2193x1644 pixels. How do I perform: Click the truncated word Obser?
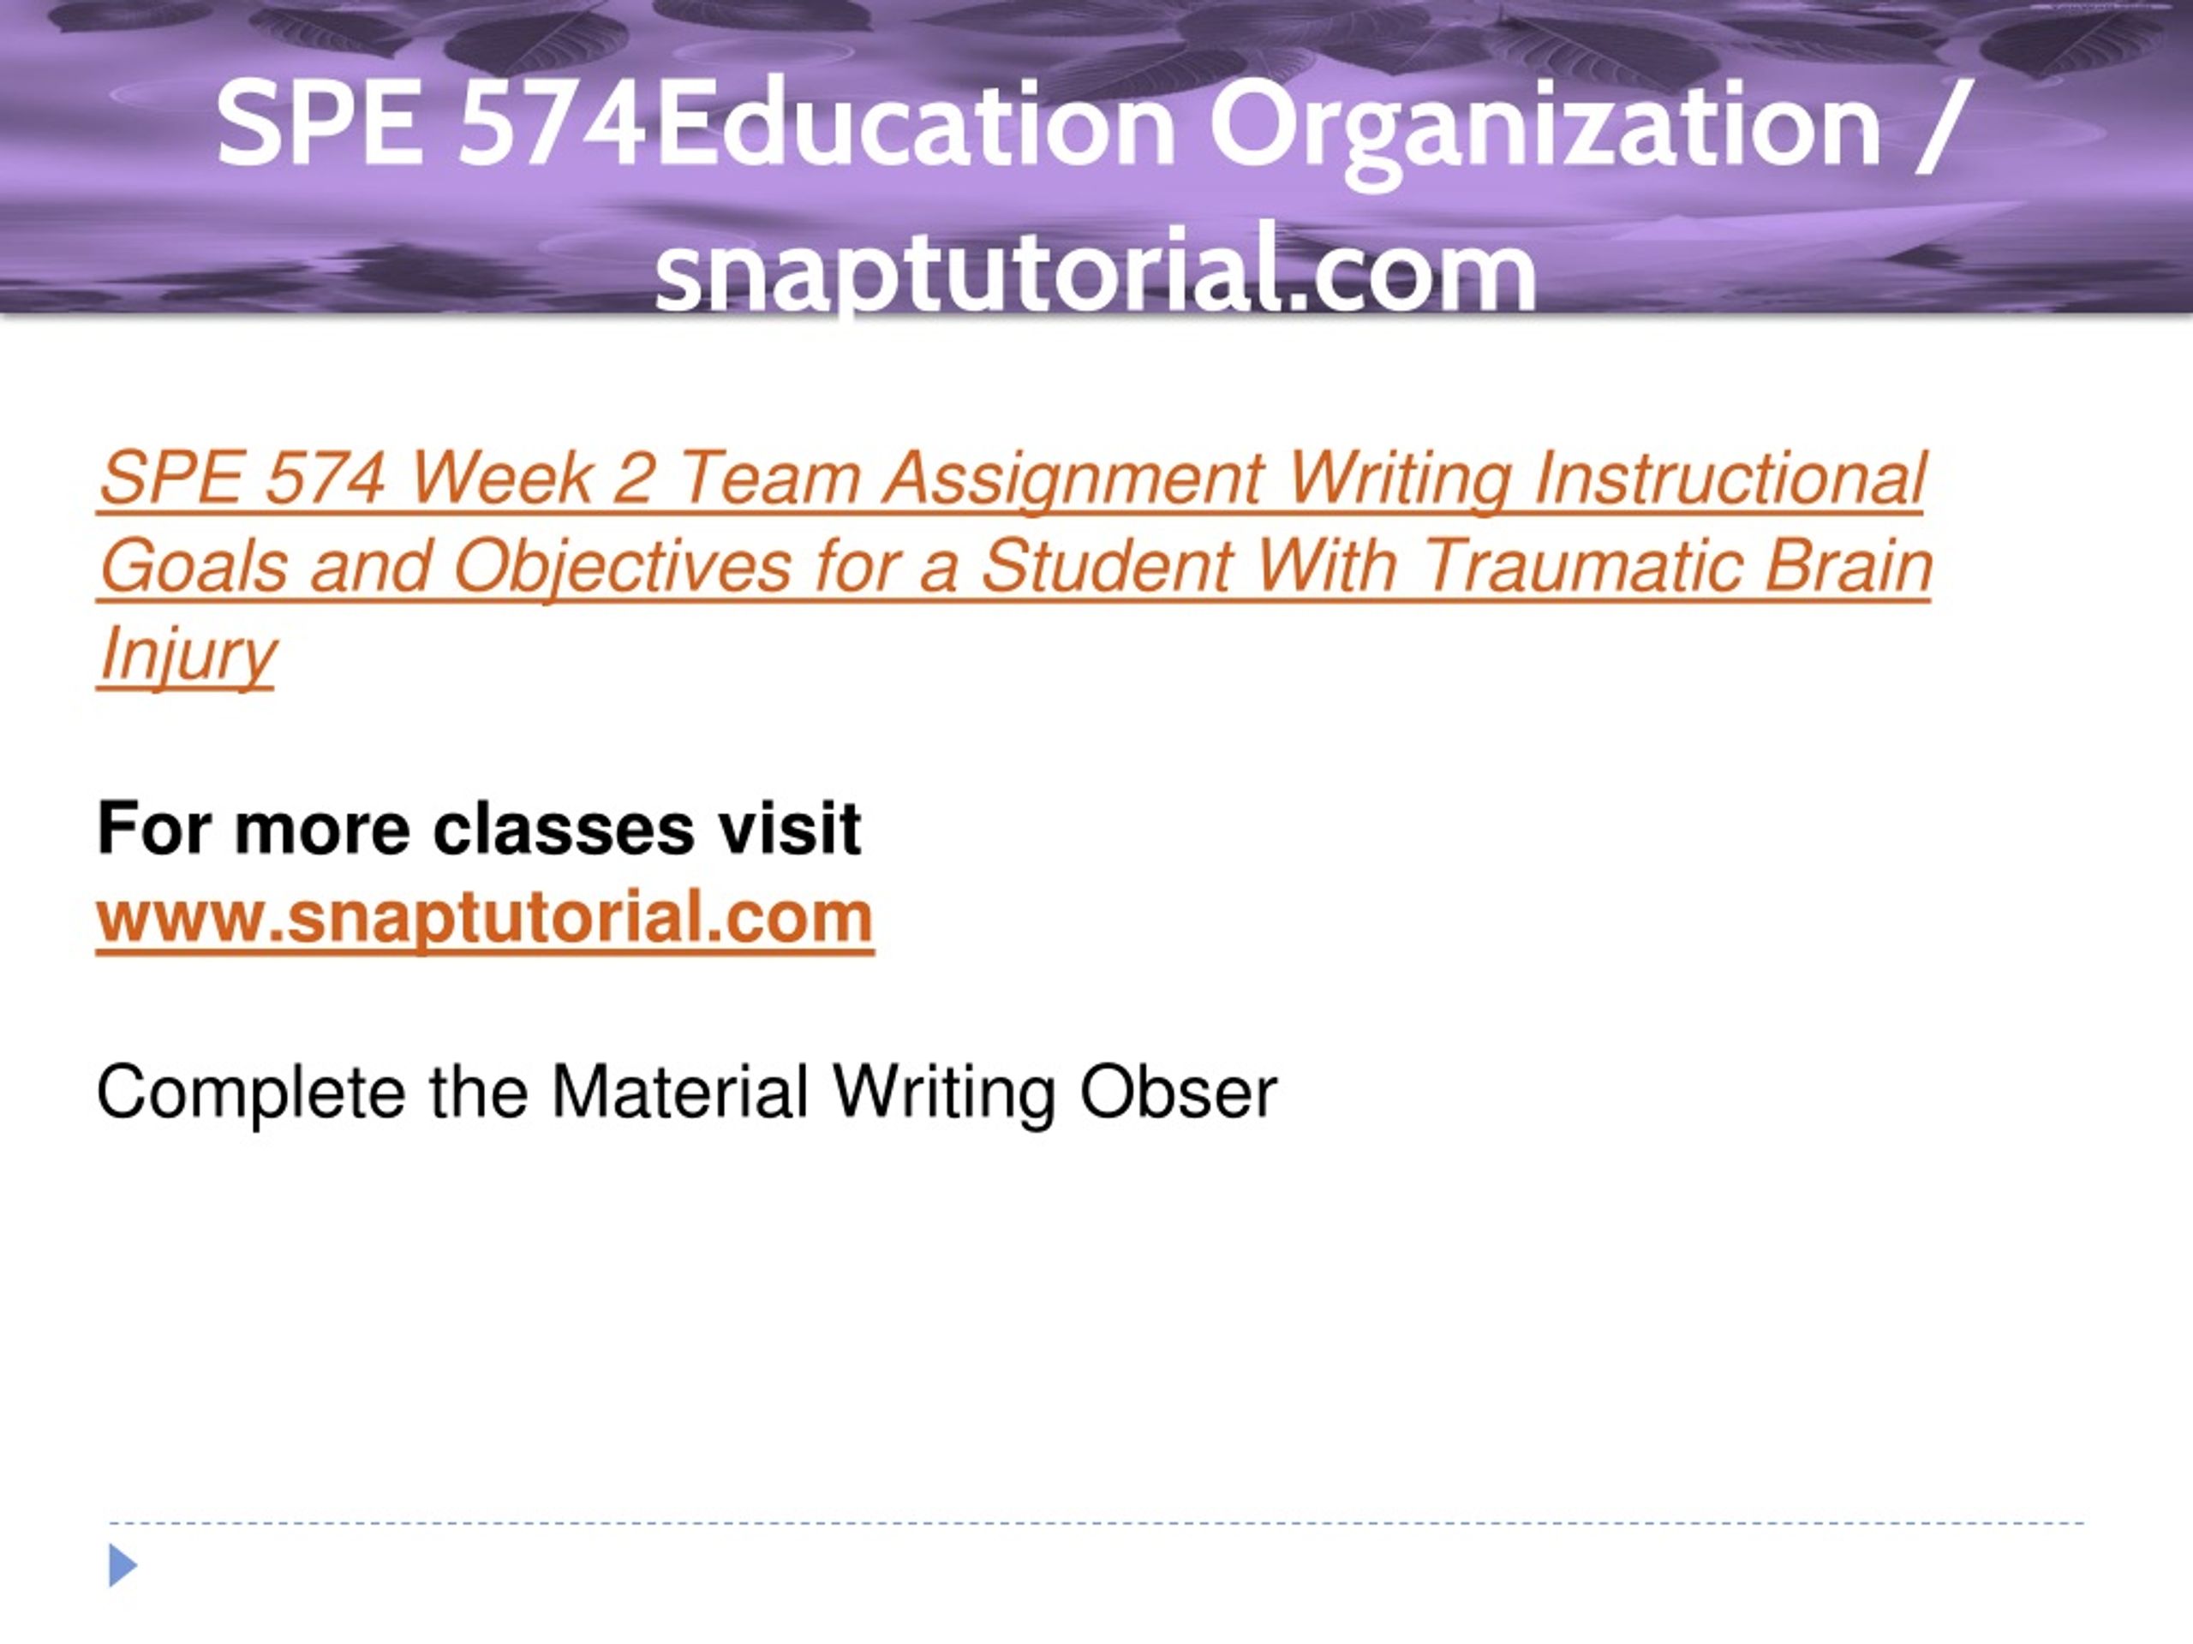tap(1178, 1092)
